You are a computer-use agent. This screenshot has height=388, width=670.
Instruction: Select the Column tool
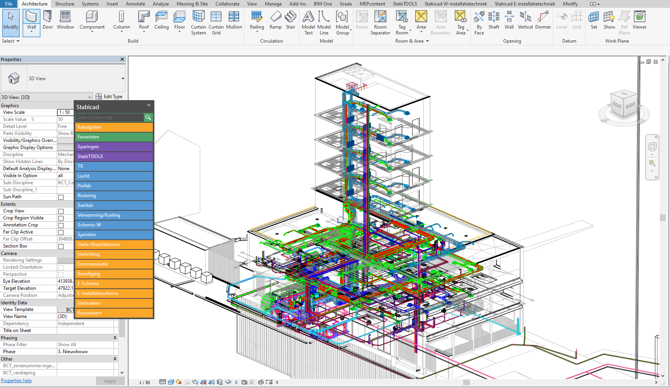(x=121, y=20)
